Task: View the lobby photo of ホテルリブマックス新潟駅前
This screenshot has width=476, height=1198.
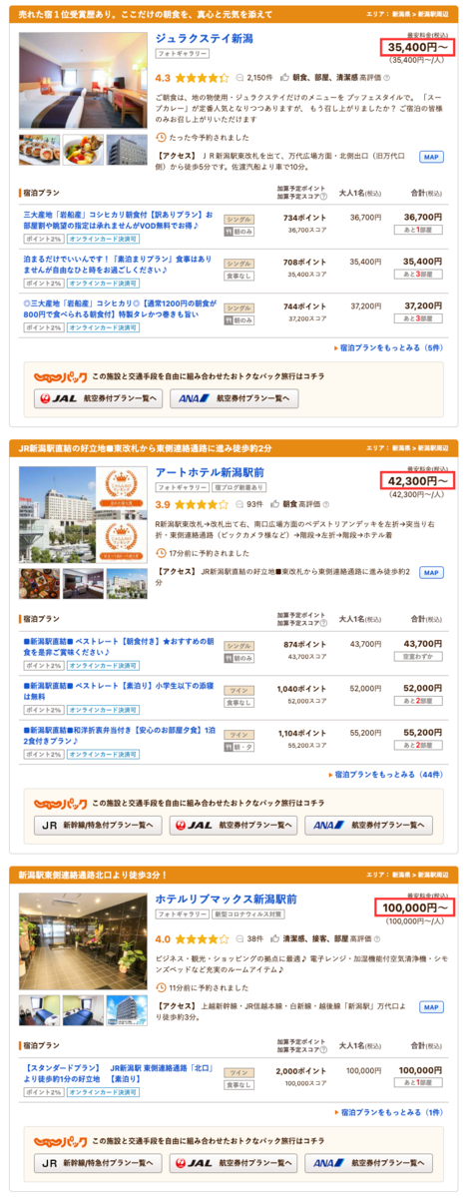Action: coord(83,942)
